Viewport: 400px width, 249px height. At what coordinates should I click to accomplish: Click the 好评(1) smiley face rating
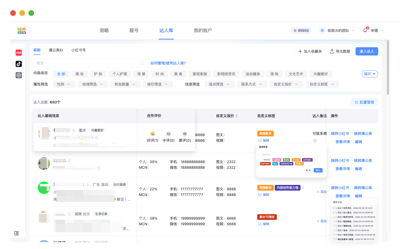pyautogui.click(x=153, y=134)
